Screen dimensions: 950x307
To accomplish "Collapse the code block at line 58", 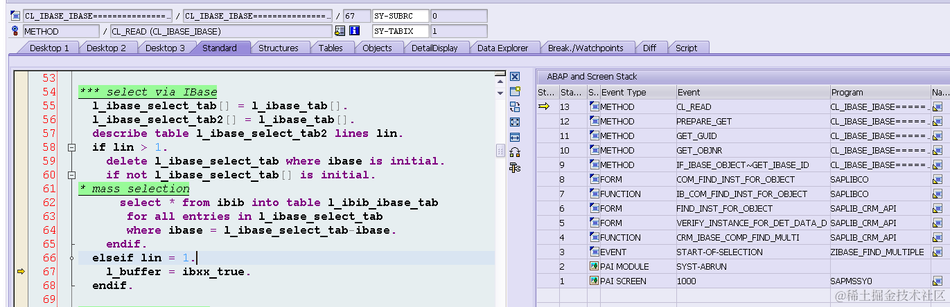I will coord(71,147).
